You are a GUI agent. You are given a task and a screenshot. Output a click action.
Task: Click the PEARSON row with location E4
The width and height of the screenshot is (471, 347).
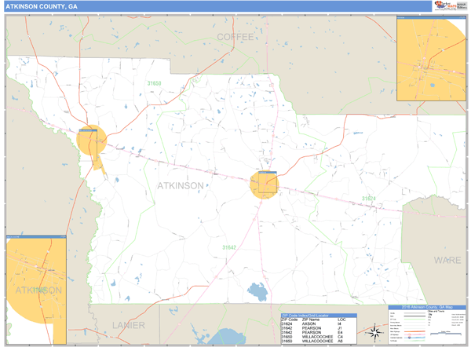coord(319,332)
